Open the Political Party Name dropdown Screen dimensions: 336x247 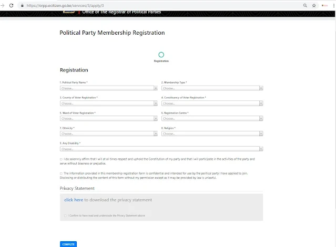(x=109, y=88)
